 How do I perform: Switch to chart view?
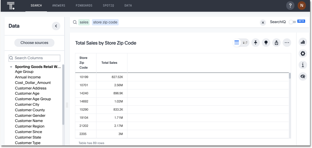245,43
